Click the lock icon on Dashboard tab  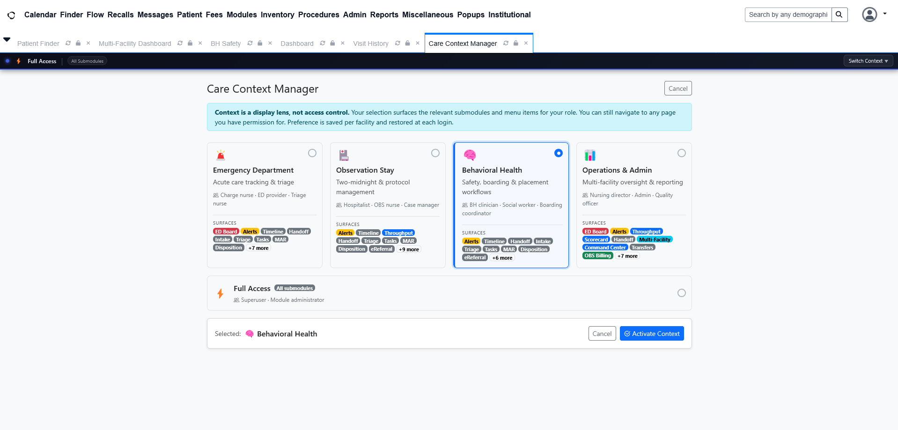point(332,43)
